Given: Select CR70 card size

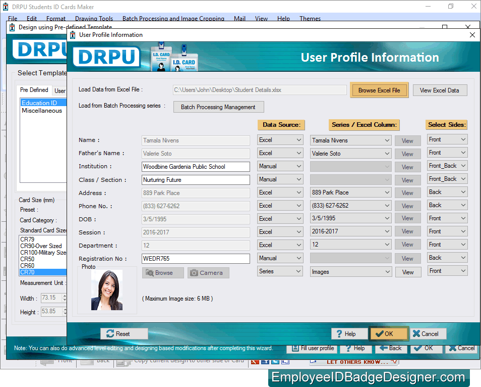Looking at the screenshot, I should 43,272.
